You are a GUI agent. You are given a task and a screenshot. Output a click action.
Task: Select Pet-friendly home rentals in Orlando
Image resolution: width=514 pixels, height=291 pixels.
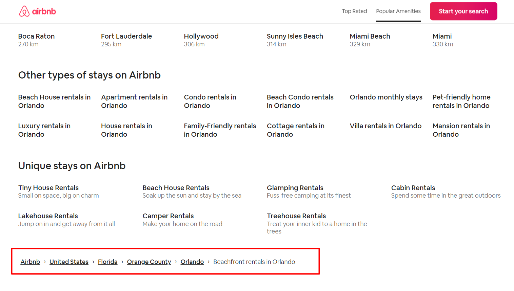coord(461,101)
